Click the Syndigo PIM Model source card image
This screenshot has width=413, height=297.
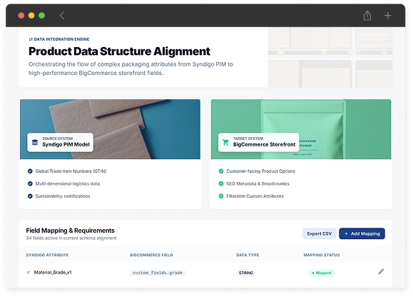[x=110, y=129]
